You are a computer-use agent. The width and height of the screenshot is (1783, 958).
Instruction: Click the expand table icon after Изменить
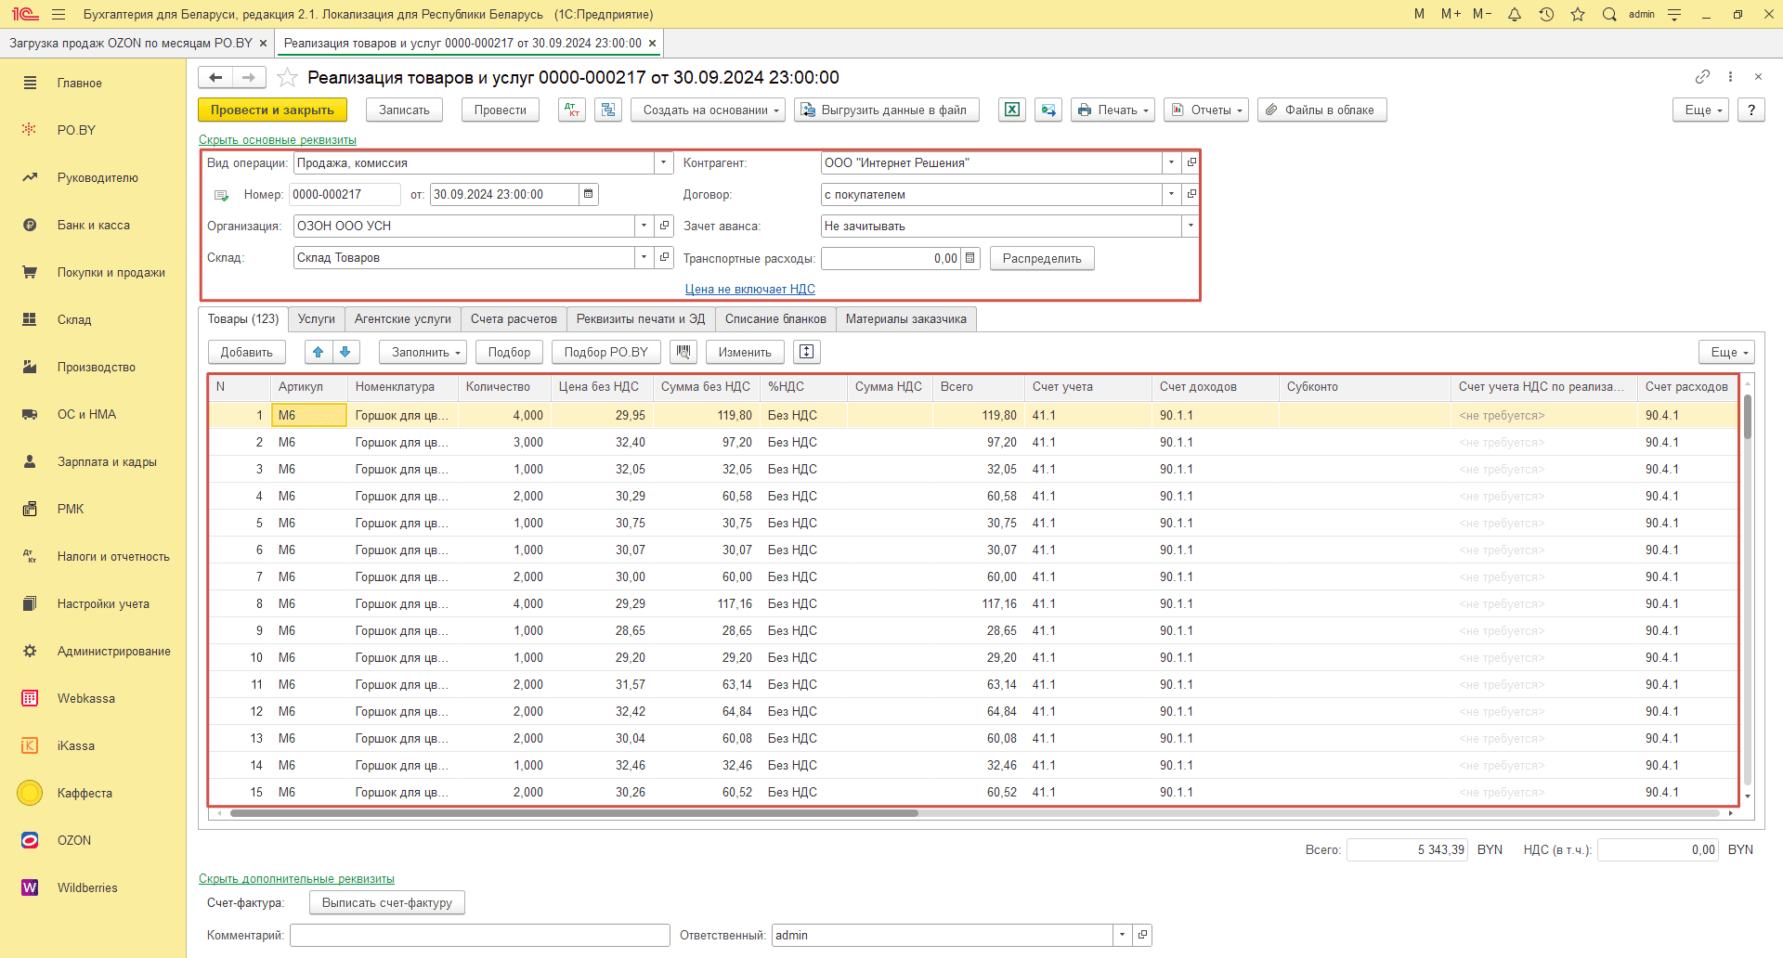pyautogui.click(x=807, y=352)
